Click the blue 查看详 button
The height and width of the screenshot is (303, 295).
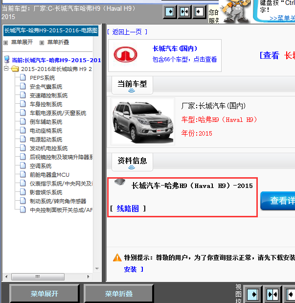click(x=277, y=201)
